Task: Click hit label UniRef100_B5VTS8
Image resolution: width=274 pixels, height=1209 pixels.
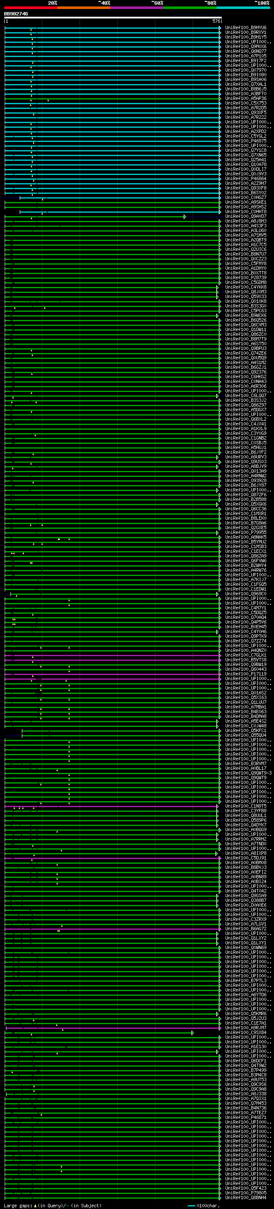Action: [x=246, y=660]
